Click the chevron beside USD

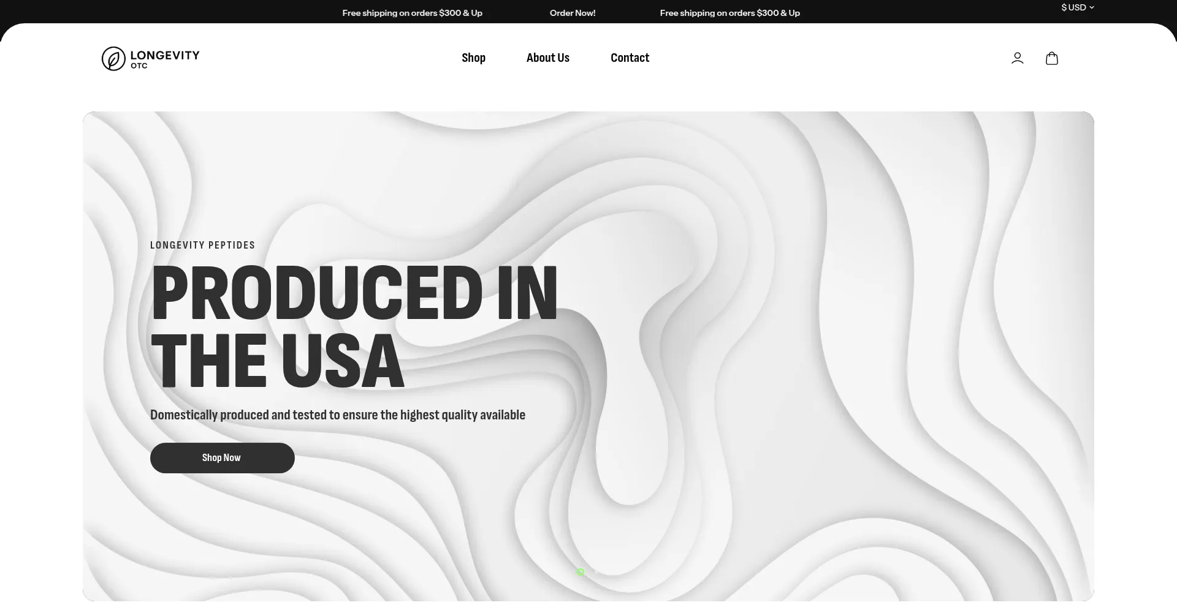coord(1092,8)
